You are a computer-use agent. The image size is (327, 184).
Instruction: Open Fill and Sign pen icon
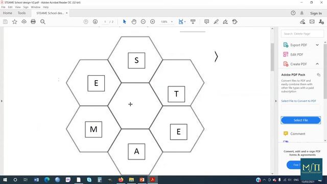(302, 21)
